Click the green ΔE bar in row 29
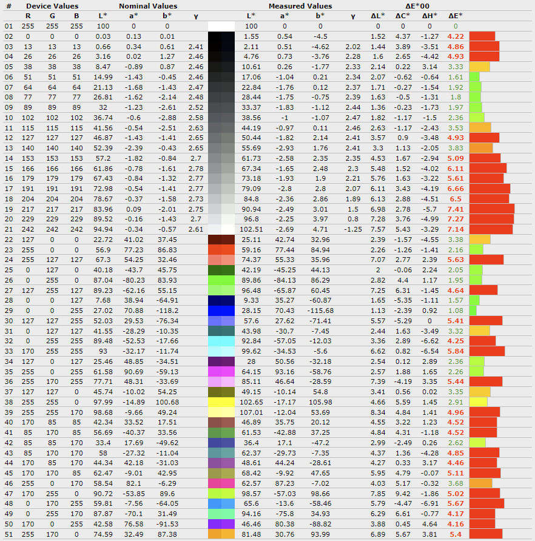The height and width of the screenshot is (541, 535). click(473, 311)
